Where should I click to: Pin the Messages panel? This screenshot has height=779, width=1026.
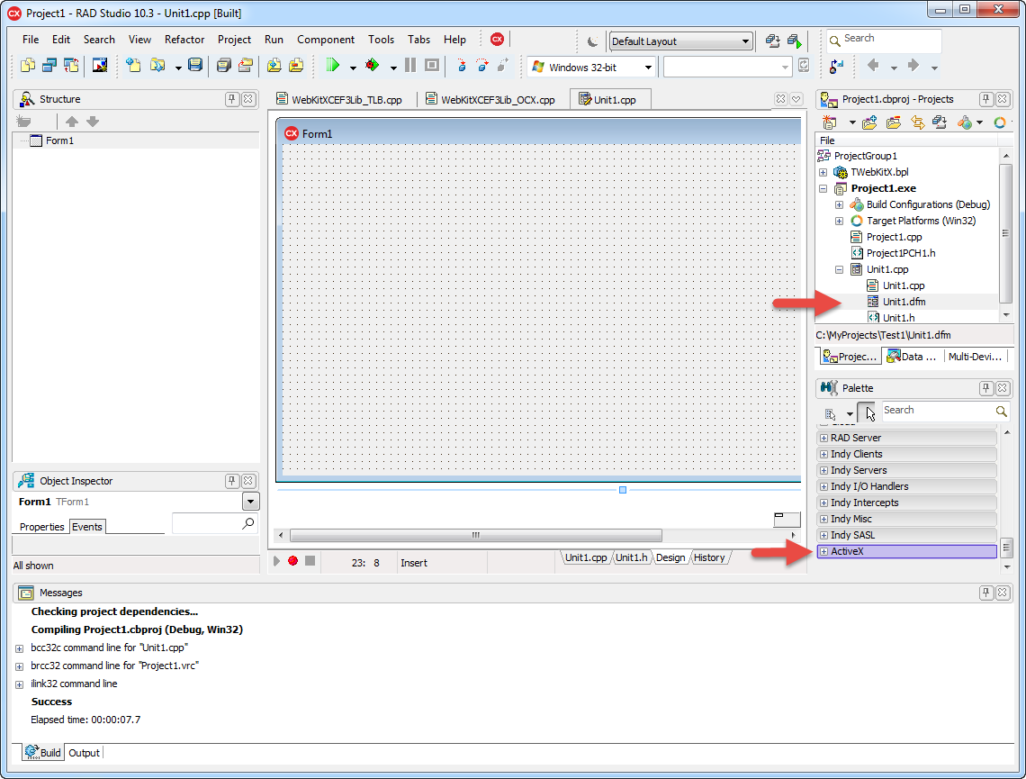point(985,593)
